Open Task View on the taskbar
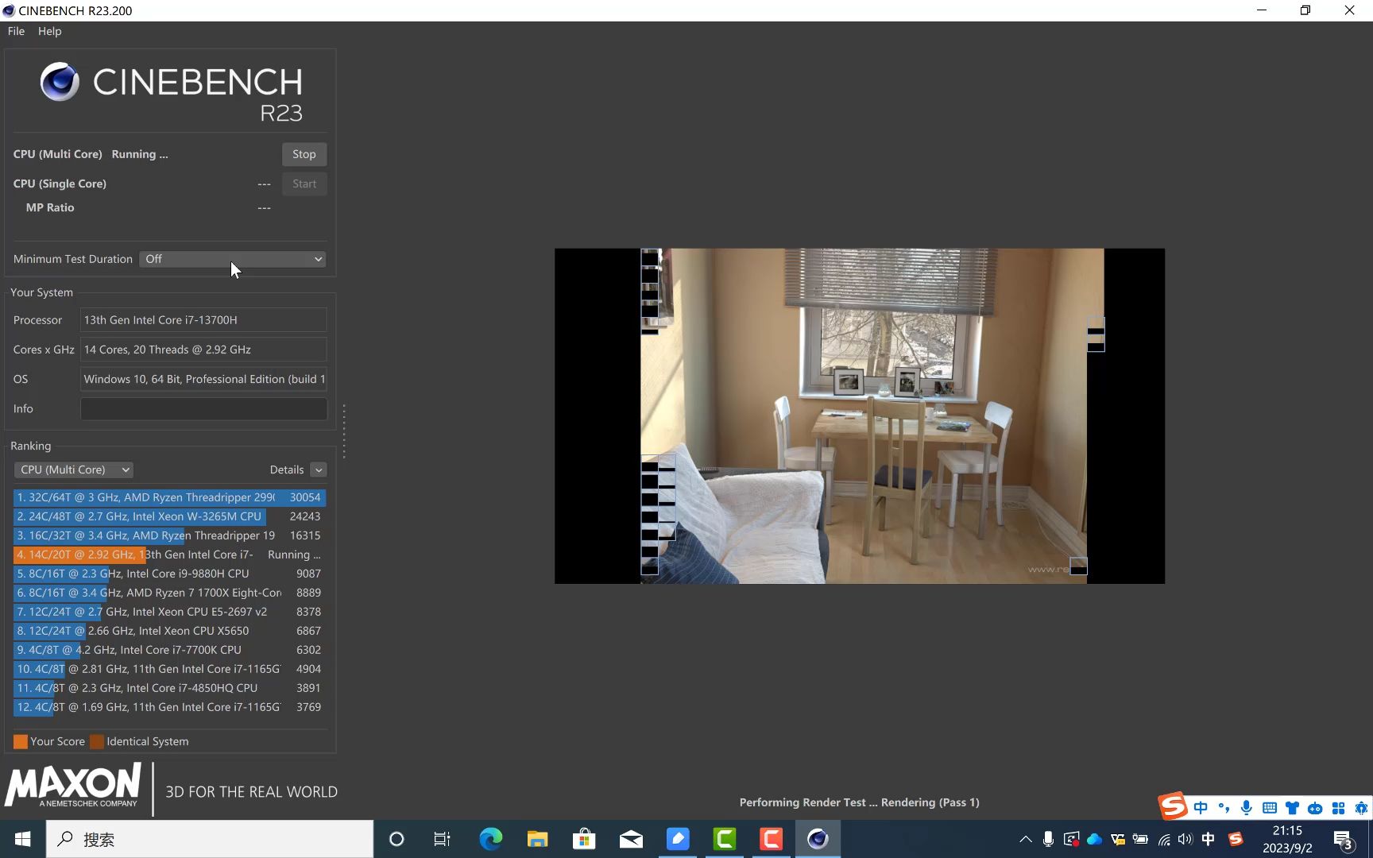Image resolution: width=1373 pixels, height=858 pixels. [x=443, y=839]
